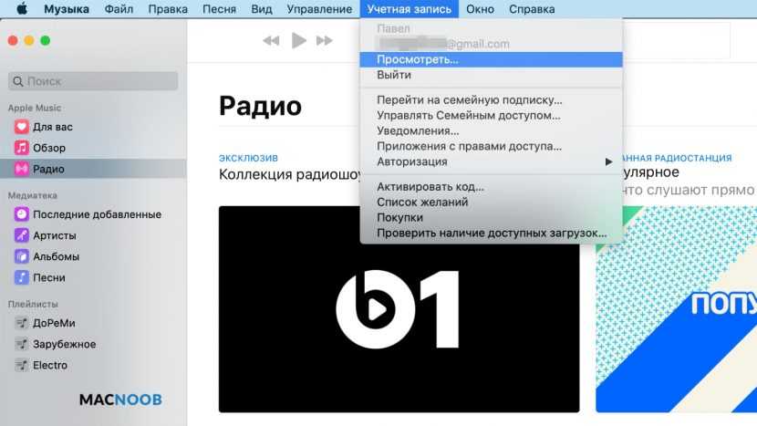
Task: Click the rewind previous track button
Action: click(x=271, y=40)
